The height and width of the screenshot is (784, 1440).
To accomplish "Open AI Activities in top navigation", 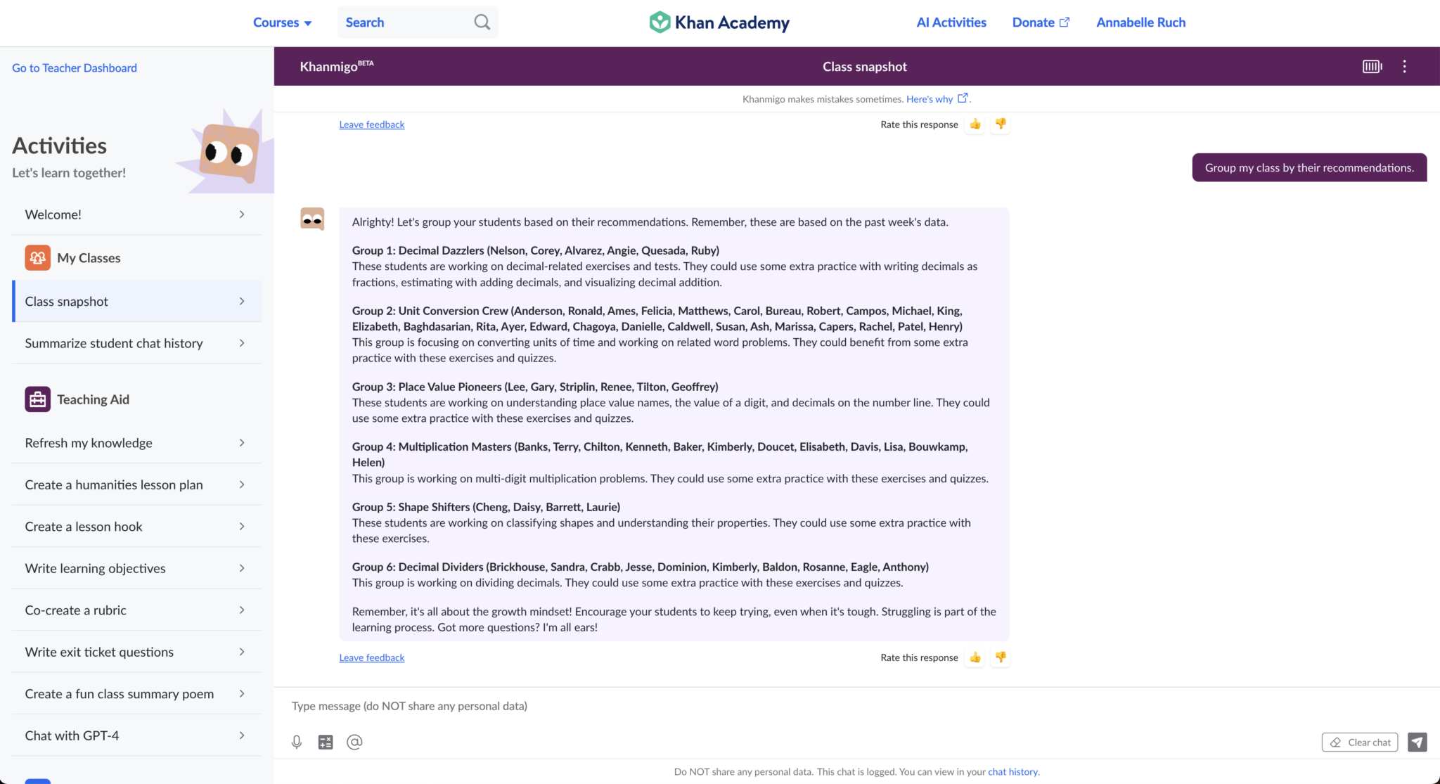I will (951, 23).
